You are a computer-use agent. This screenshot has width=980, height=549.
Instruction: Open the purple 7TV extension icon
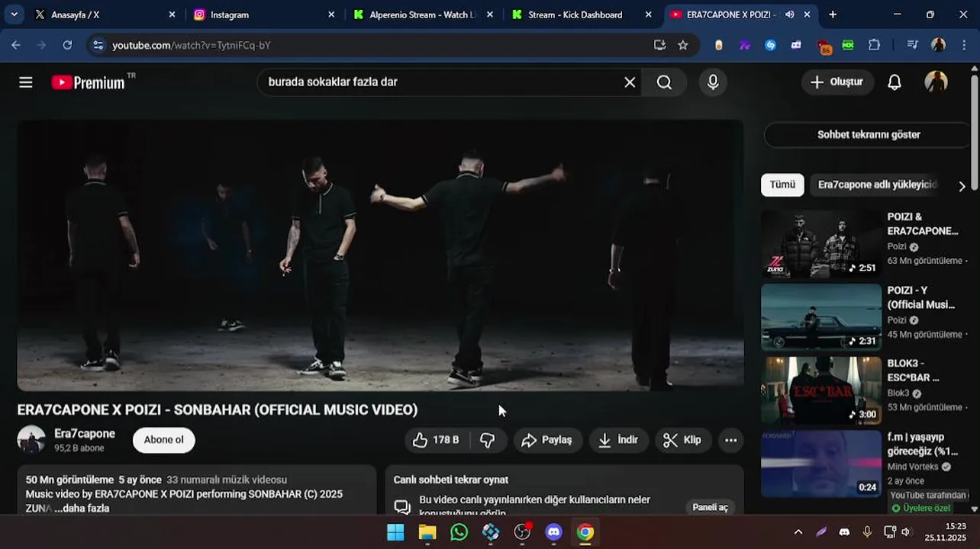point(744,46)
